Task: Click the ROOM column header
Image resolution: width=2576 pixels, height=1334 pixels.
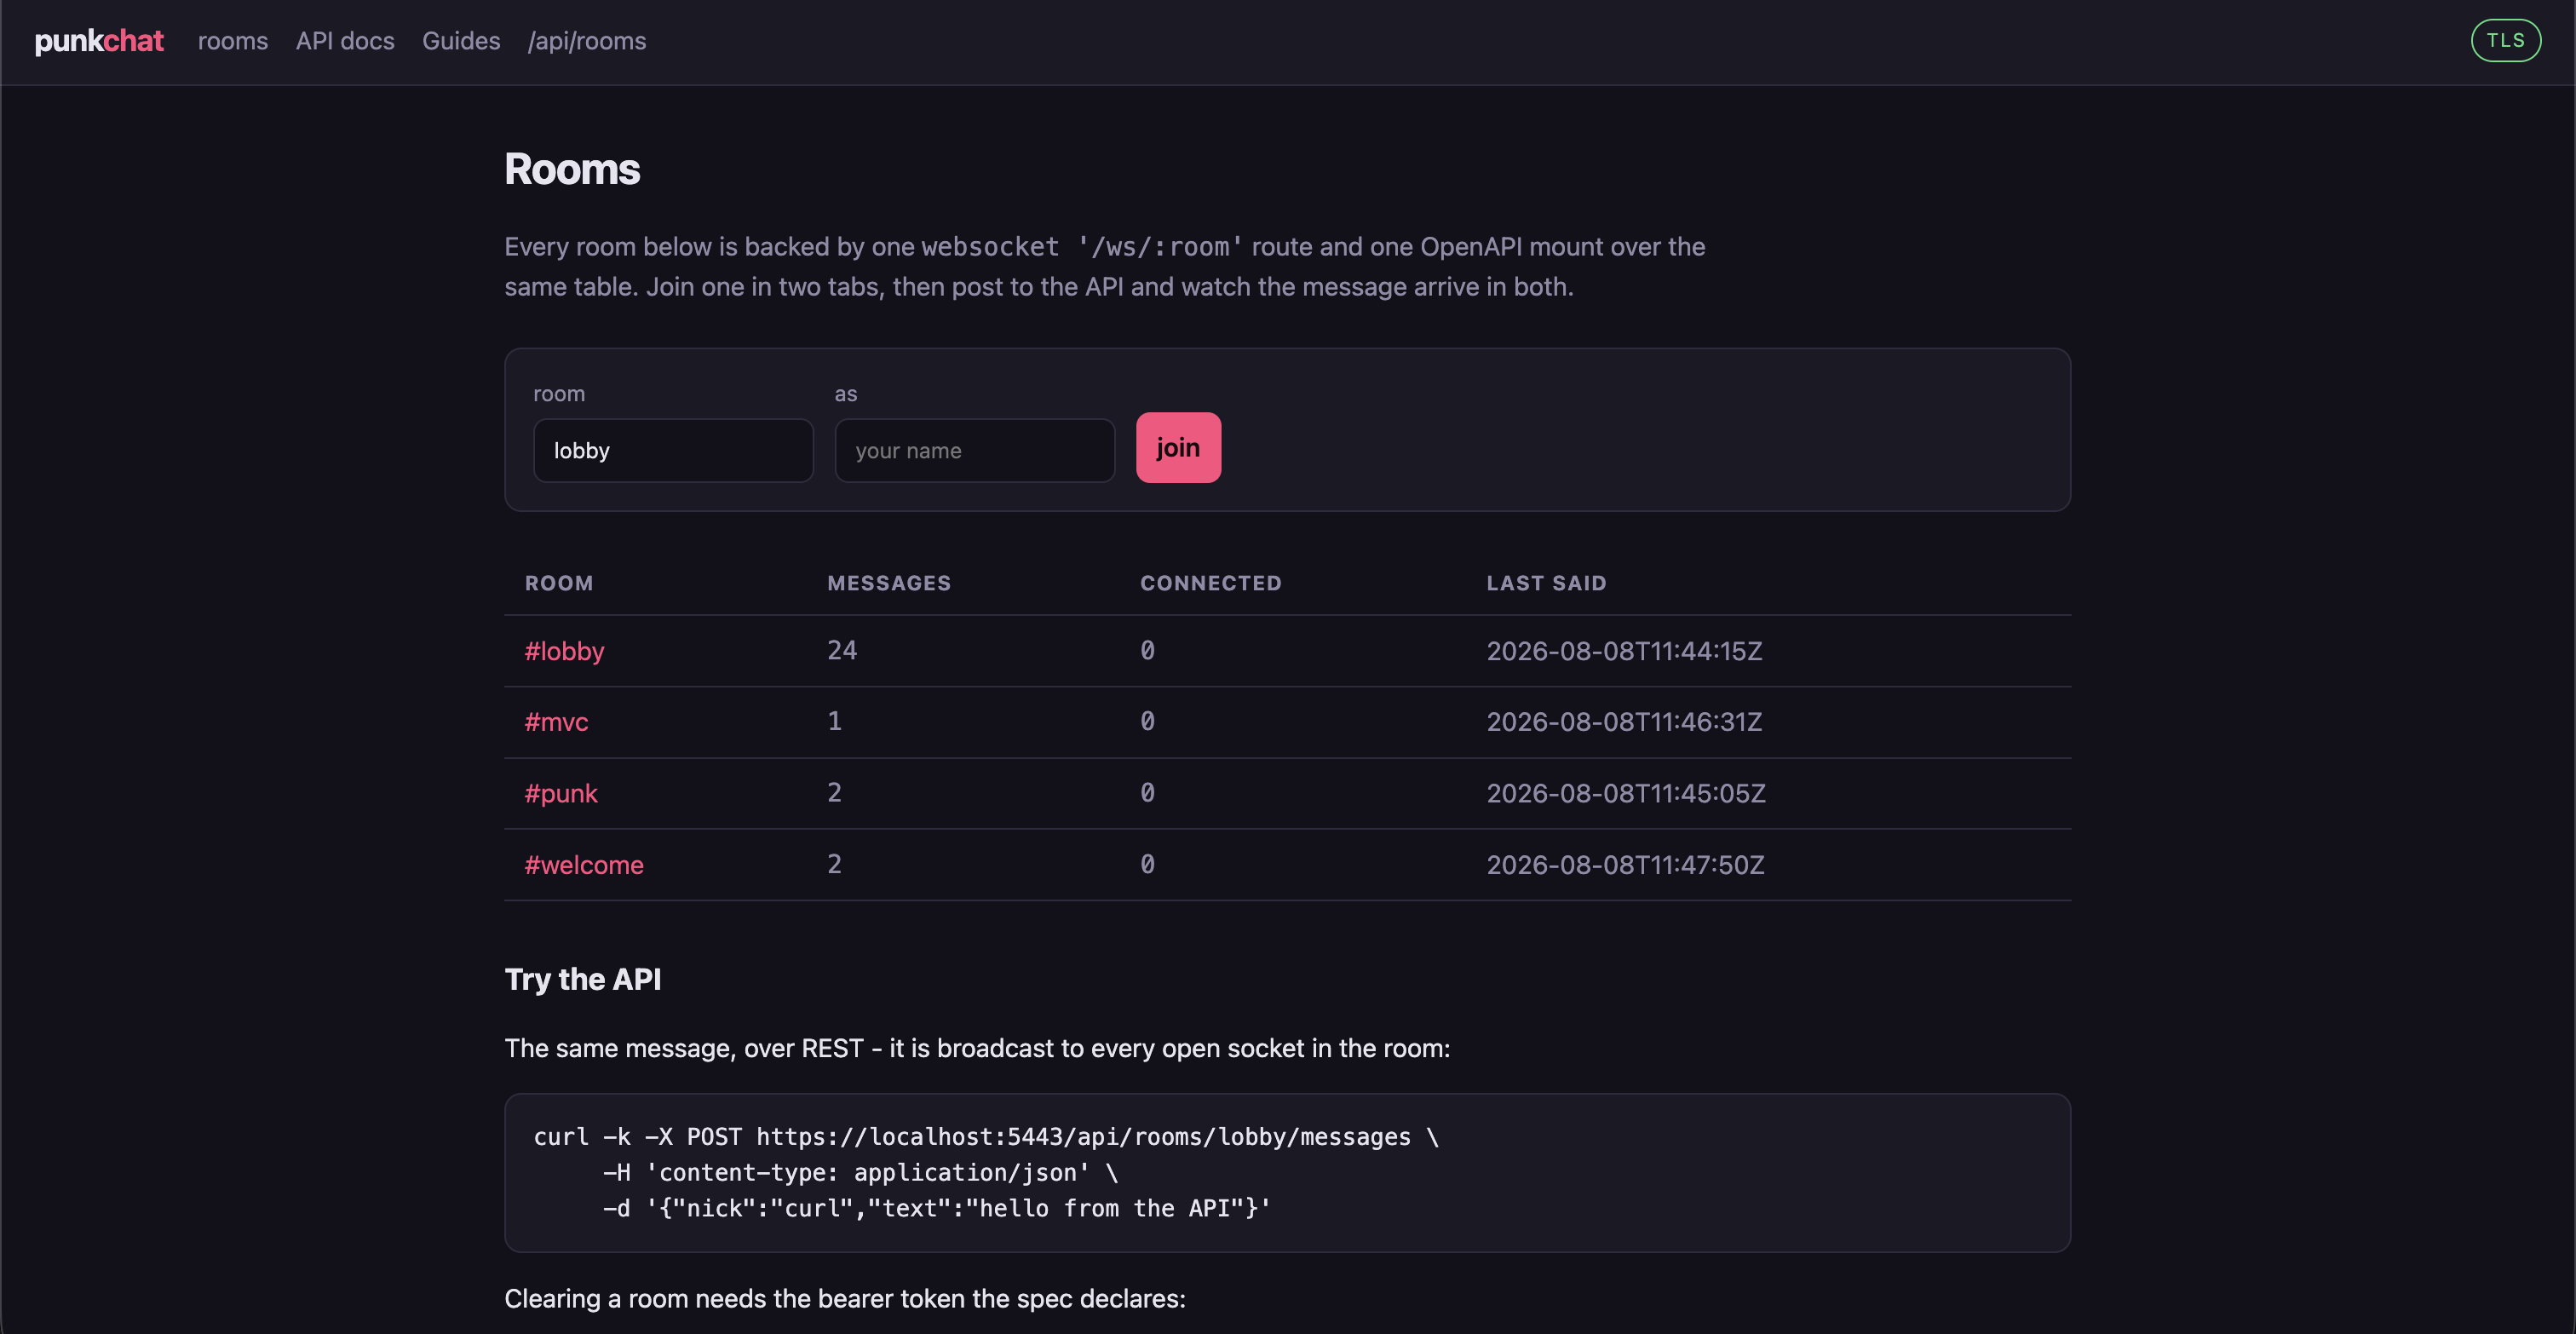Action: 559,583
